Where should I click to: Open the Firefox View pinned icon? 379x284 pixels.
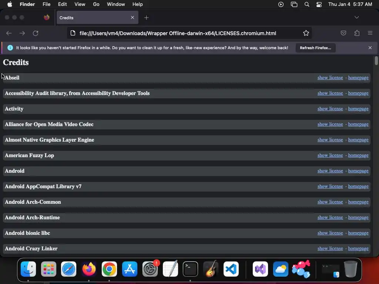(47, 17)
